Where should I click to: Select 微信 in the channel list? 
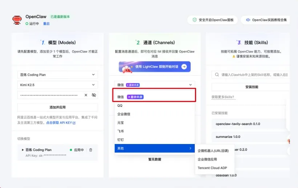(x=155, y=97)
